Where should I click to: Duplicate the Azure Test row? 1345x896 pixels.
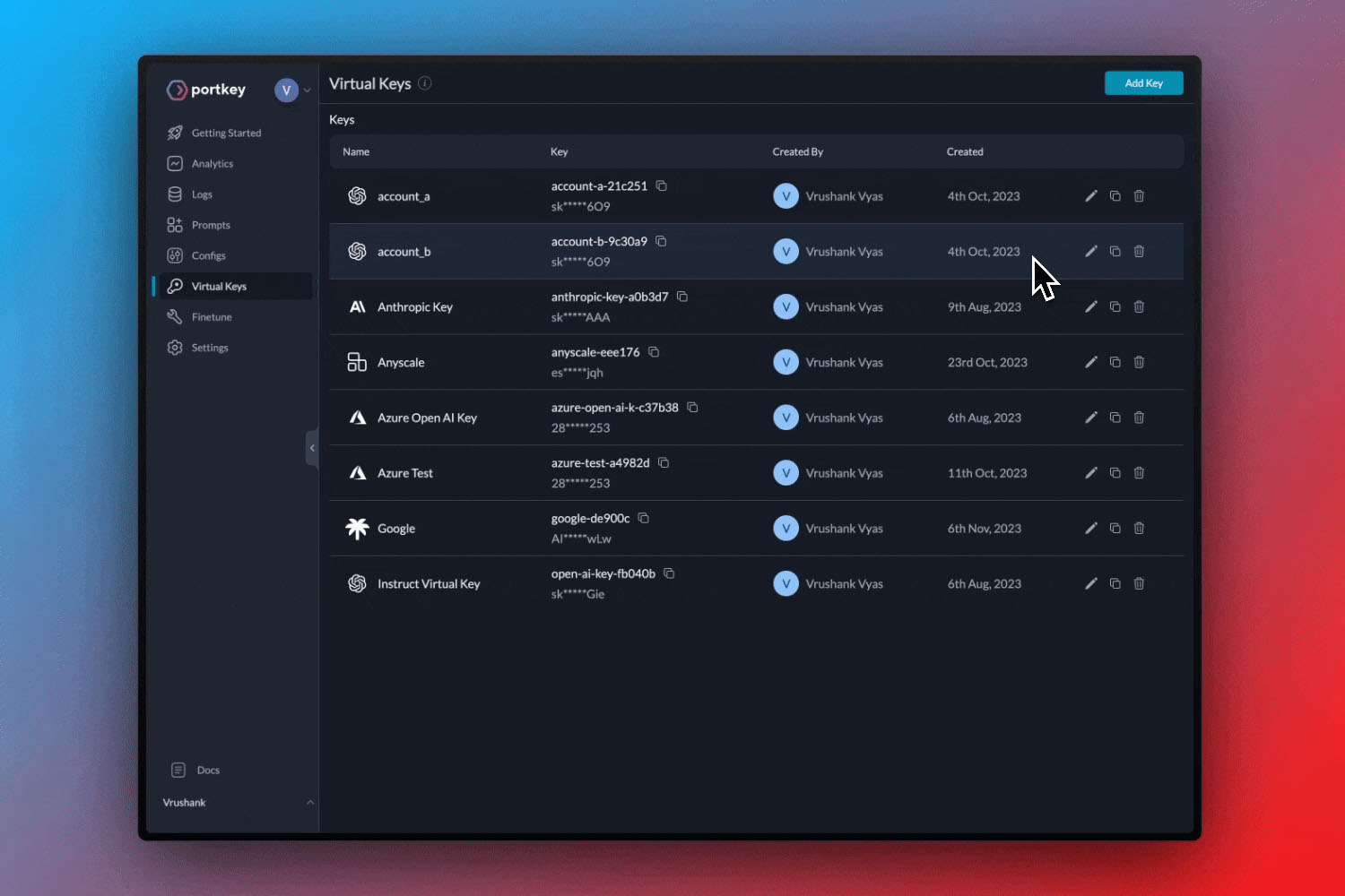(x=1115, y=473)
